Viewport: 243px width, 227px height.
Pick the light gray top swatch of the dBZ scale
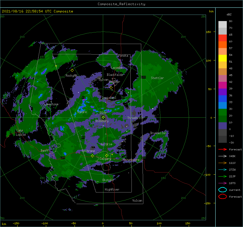click(x=222, y=25)
